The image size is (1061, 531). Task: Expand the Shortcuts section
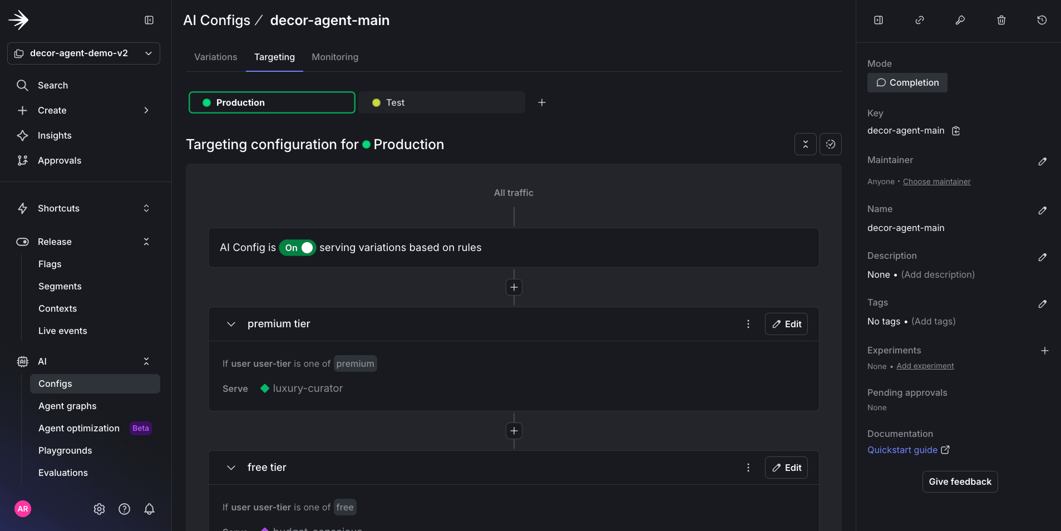[x=146, y=208]
